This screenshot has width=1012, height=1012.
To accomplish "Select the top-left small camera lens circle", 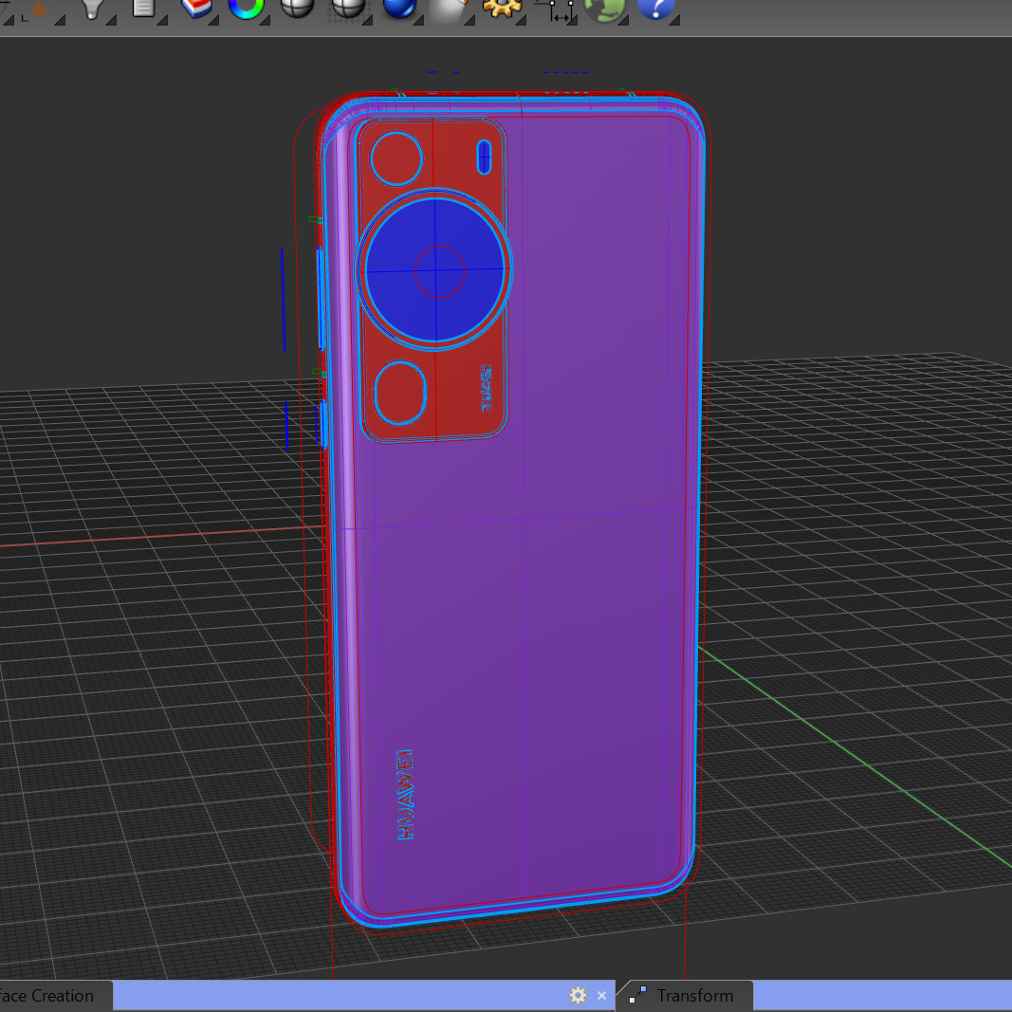I will click(396, 158).
